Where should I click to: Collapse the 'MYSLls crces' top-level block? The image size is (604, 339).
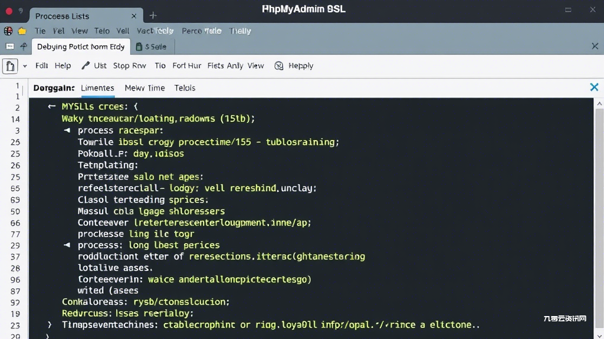[52, 106]
